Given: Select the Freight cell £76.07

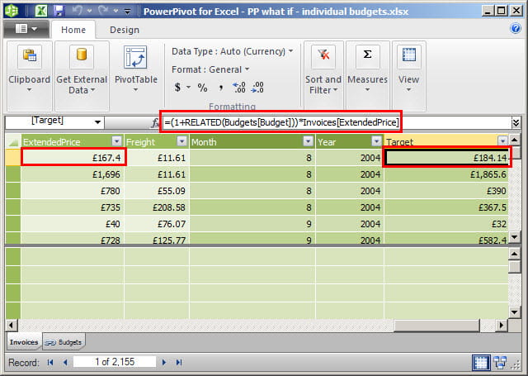Looking at the screenshot, I should [157, 224].
